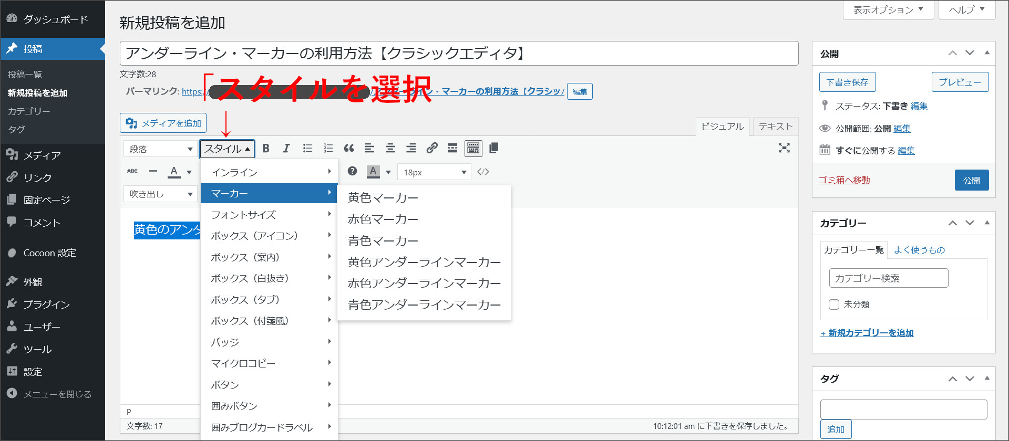Image resolution: width=1009 pixels, height=441 pixels.
Task: Open プラグイン in sidebar
Action: [x=53, y=304]
